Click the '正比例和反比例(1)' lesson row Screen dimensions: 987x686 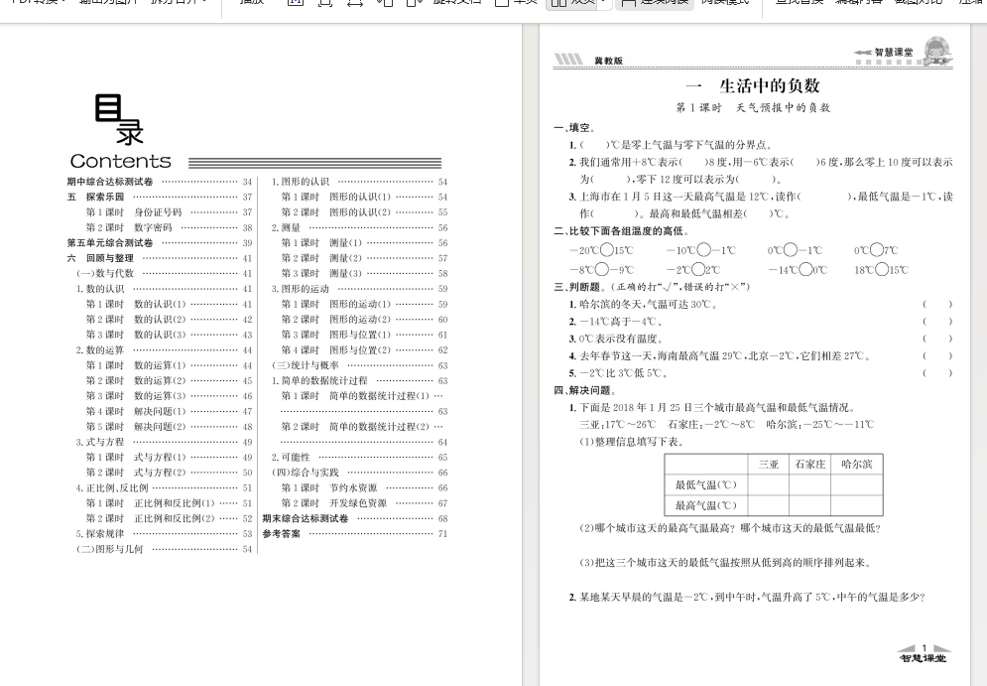click(x=169, y=502)
